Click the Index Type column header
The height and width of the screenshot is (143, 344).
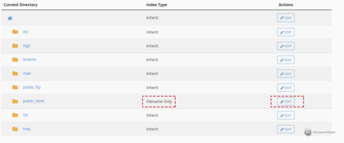point(157,5)
